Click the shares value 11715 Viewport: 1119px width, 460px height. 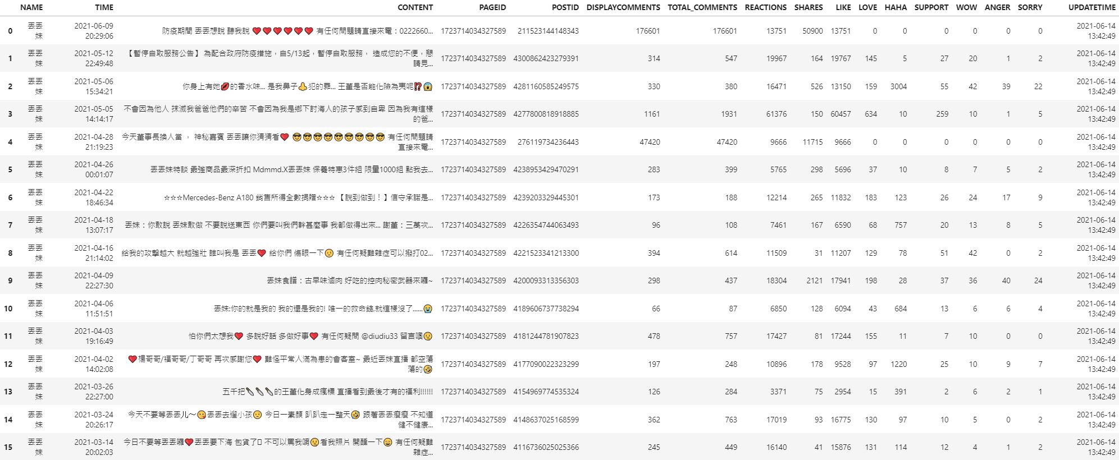tap(812, 142)
